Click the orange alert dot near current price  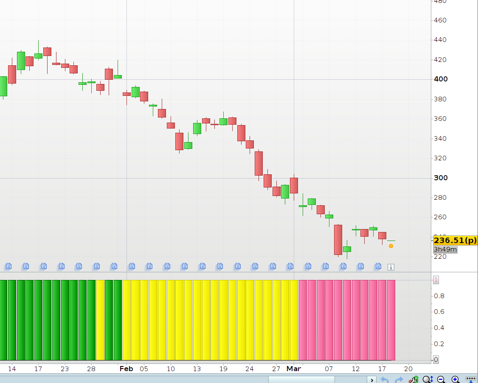[391, 246]
